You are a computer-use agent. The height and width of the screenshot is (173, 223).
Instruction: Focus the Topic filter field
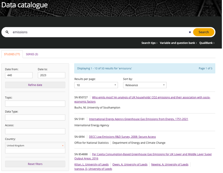click(35, 104)
